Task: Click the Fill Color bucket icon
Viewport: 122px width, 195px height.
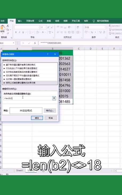Action: 37,32
